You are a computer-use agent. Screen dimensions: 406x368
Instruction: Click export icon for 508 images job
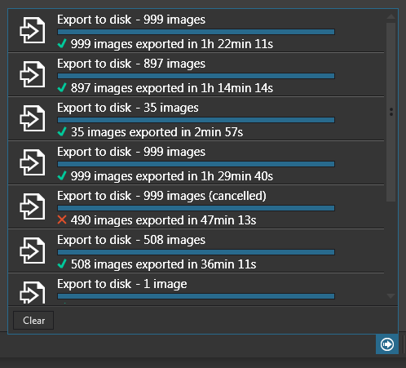pyautogui.click(x=33, y=251)
